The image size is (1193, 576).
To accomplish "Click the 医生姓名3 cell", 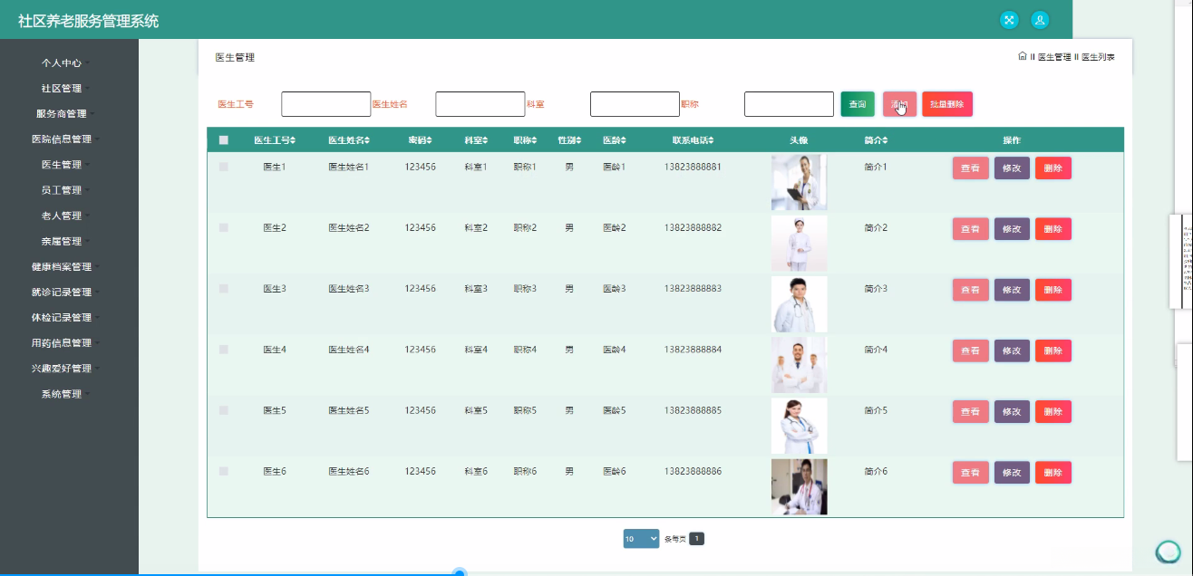I will tap(349, 288).
